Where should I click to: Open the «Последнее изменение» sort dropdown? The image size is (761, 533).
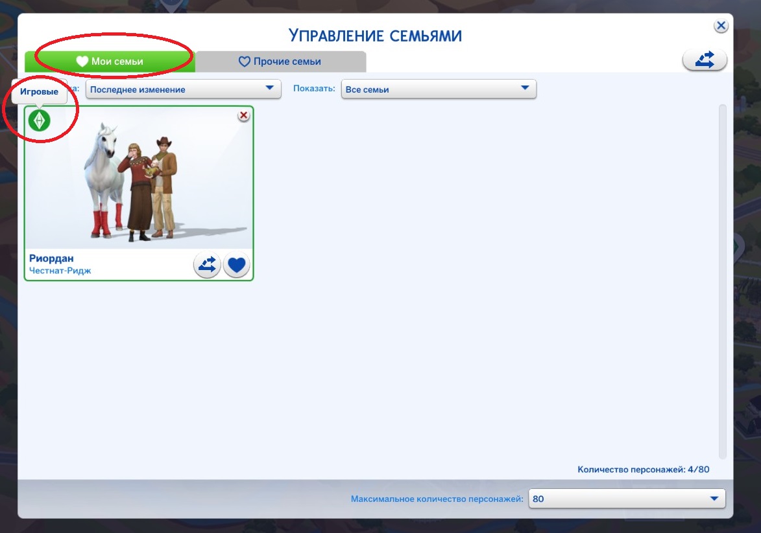point(184,89)
